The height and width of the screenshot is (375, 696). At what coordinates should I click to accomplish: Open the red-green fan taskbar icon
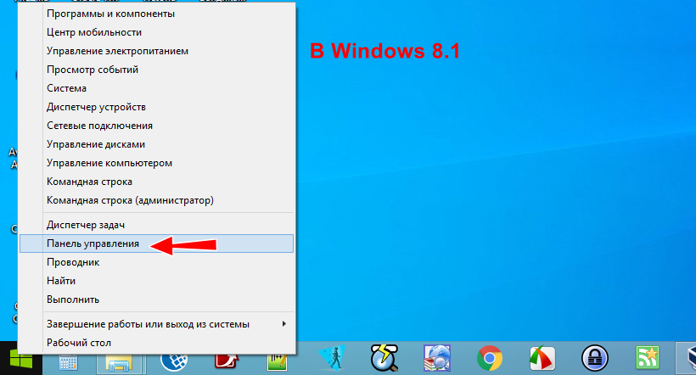(x=542, y=358)
